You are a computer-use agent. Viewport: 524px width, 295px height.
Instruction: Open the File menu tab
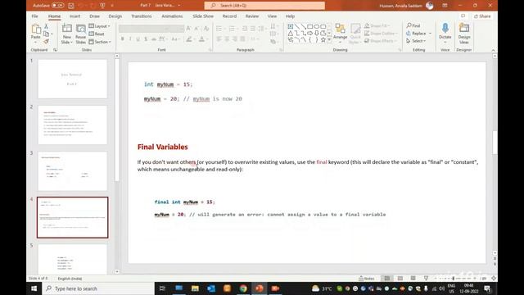pyautogui.click(x=34, y=16)
